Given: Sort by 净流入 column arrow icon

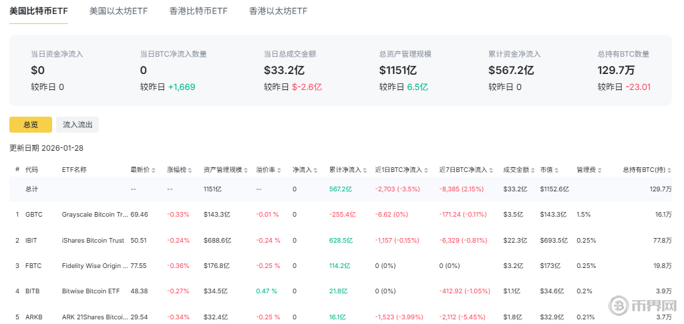Looking at the screenshot, I should [x=316, y=170].
